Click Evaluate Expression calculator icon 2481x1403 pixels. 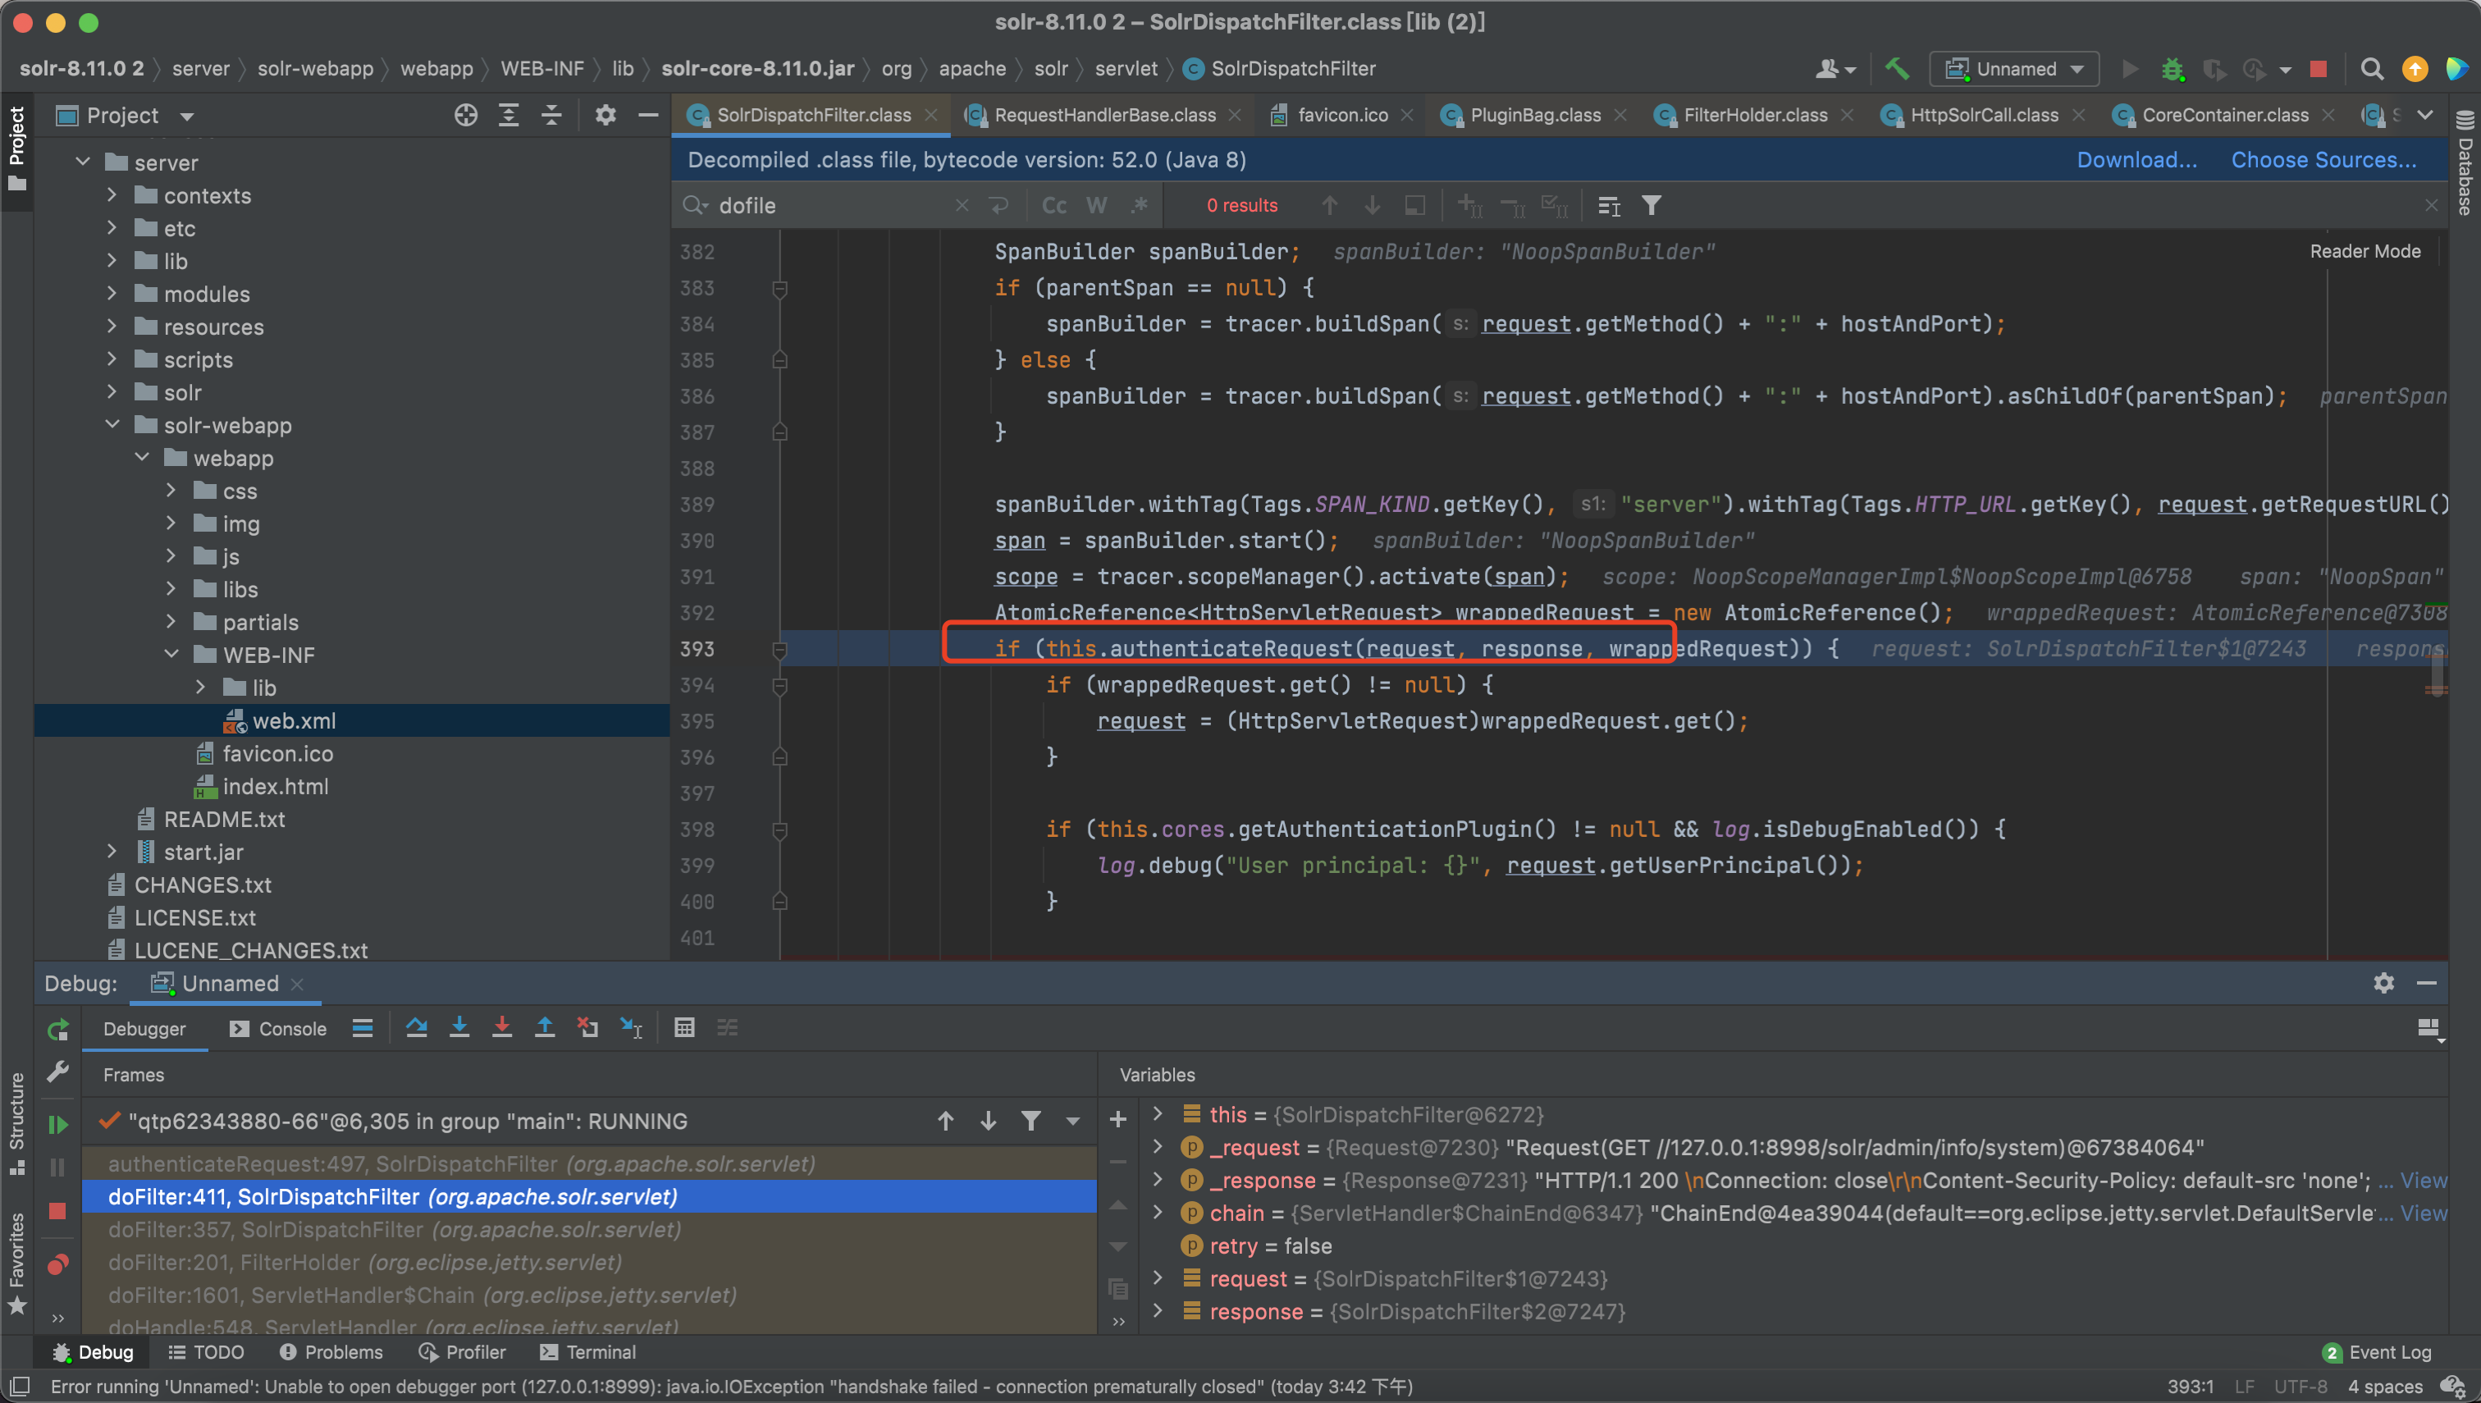684,1027
